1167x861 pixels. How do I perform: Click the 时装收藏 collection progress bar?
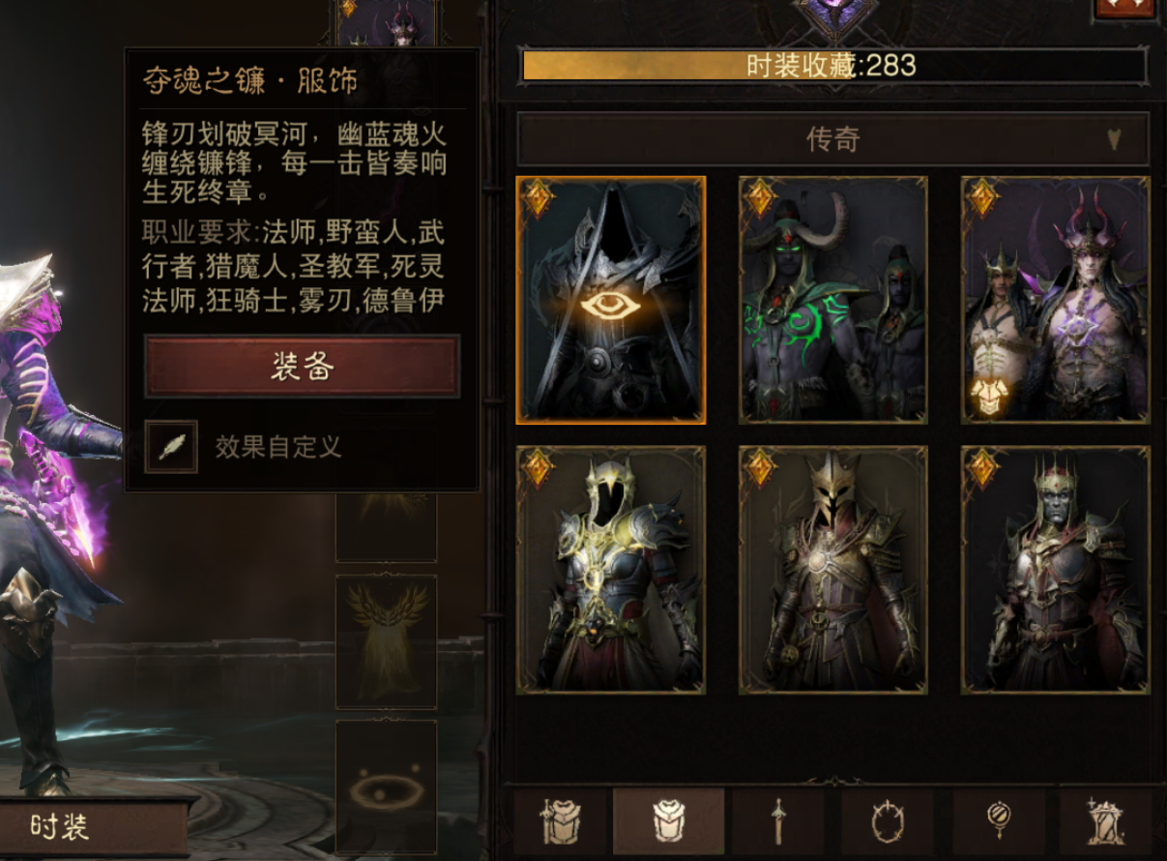click(x=833, y=66)
